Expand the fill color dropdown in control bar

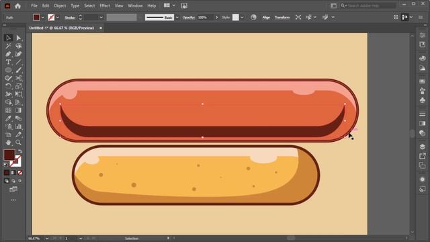tap(43, 17)
